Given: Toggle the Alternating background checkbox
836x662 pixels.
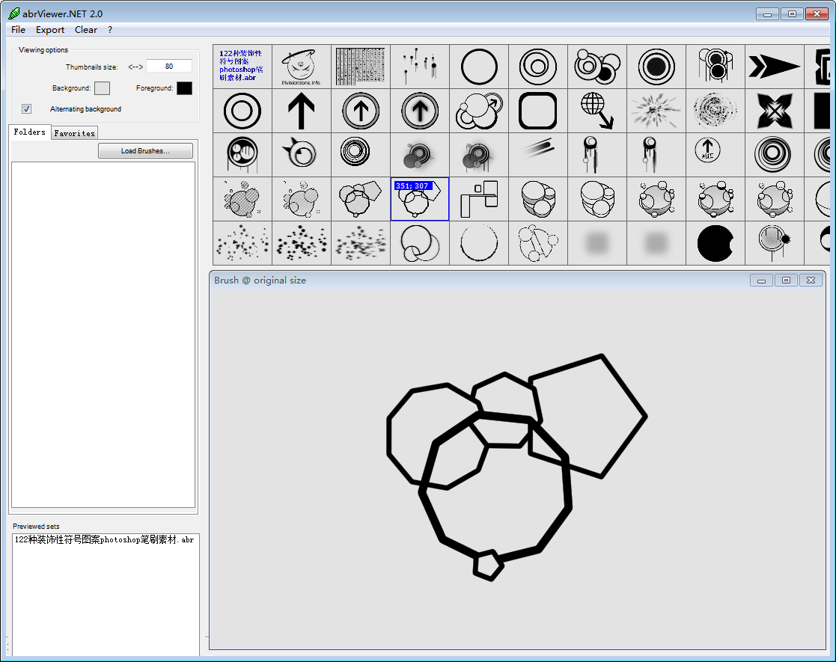Looking at the screenshot, I should [27, 109].
